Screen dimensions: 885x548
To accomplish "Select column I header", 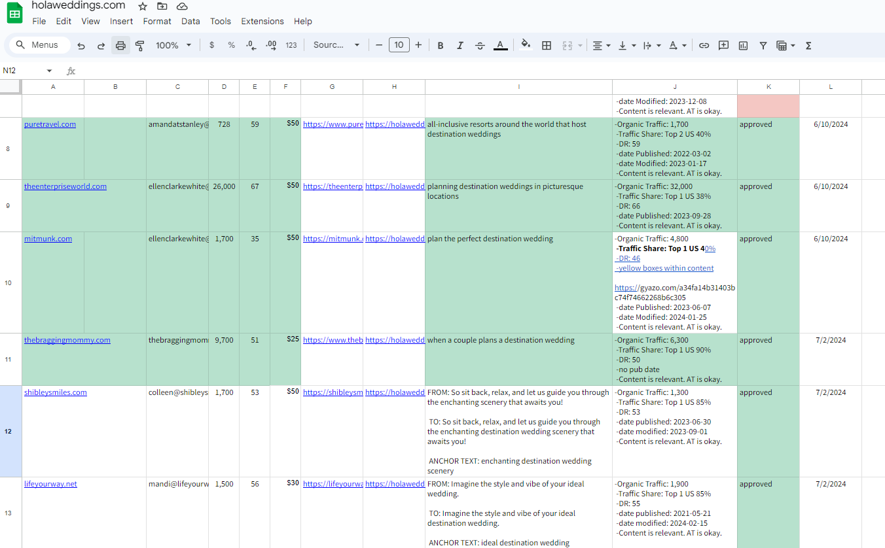I will 518,87.
